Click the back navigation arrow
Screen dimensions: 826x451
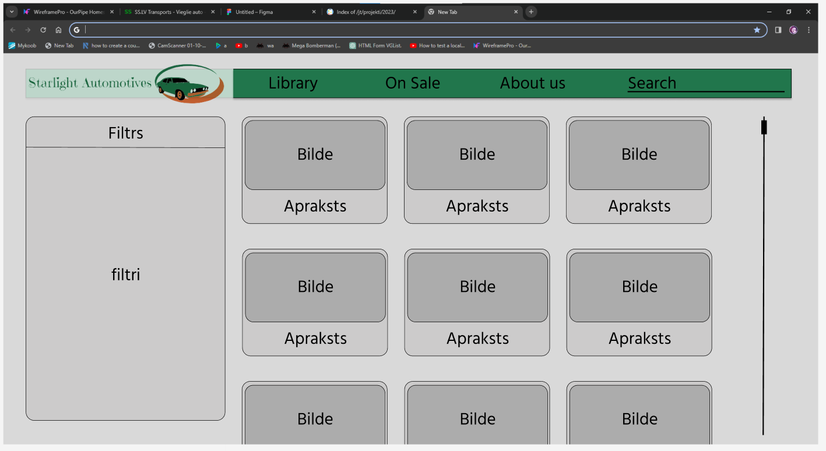13,30
